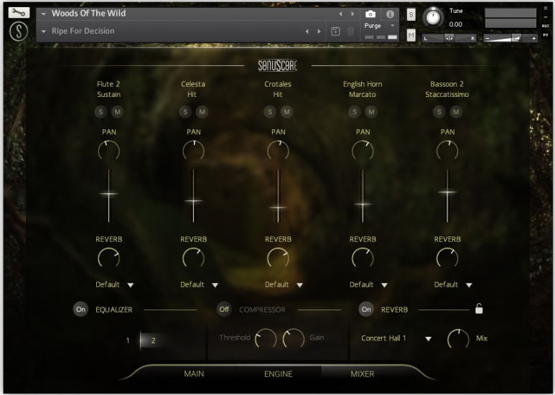Click the English Horn volume fader
Viewport: 555px width, 395px height.
point(363,205)
